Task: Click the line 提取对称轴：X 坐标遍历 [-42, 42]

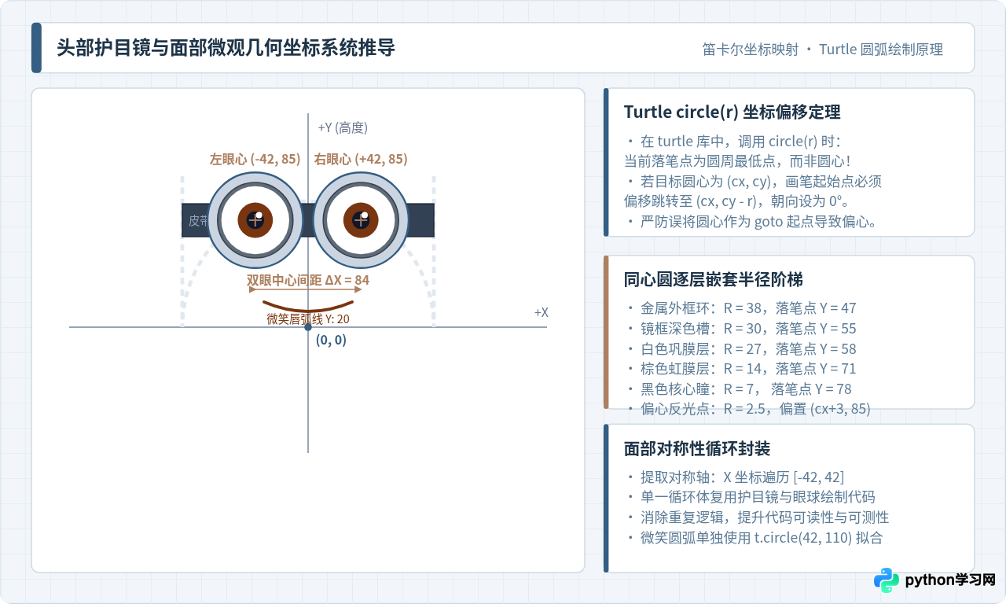Action: [x=736, y=477]
